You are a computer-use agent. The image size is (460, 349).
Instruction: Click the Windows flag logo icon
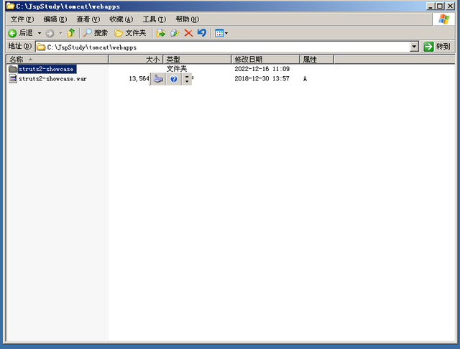tap(444, 19)
